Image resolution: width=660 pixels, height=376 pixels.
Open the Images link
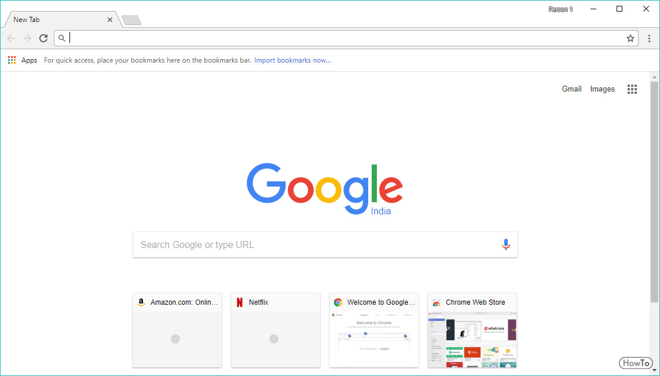[602, 89]
